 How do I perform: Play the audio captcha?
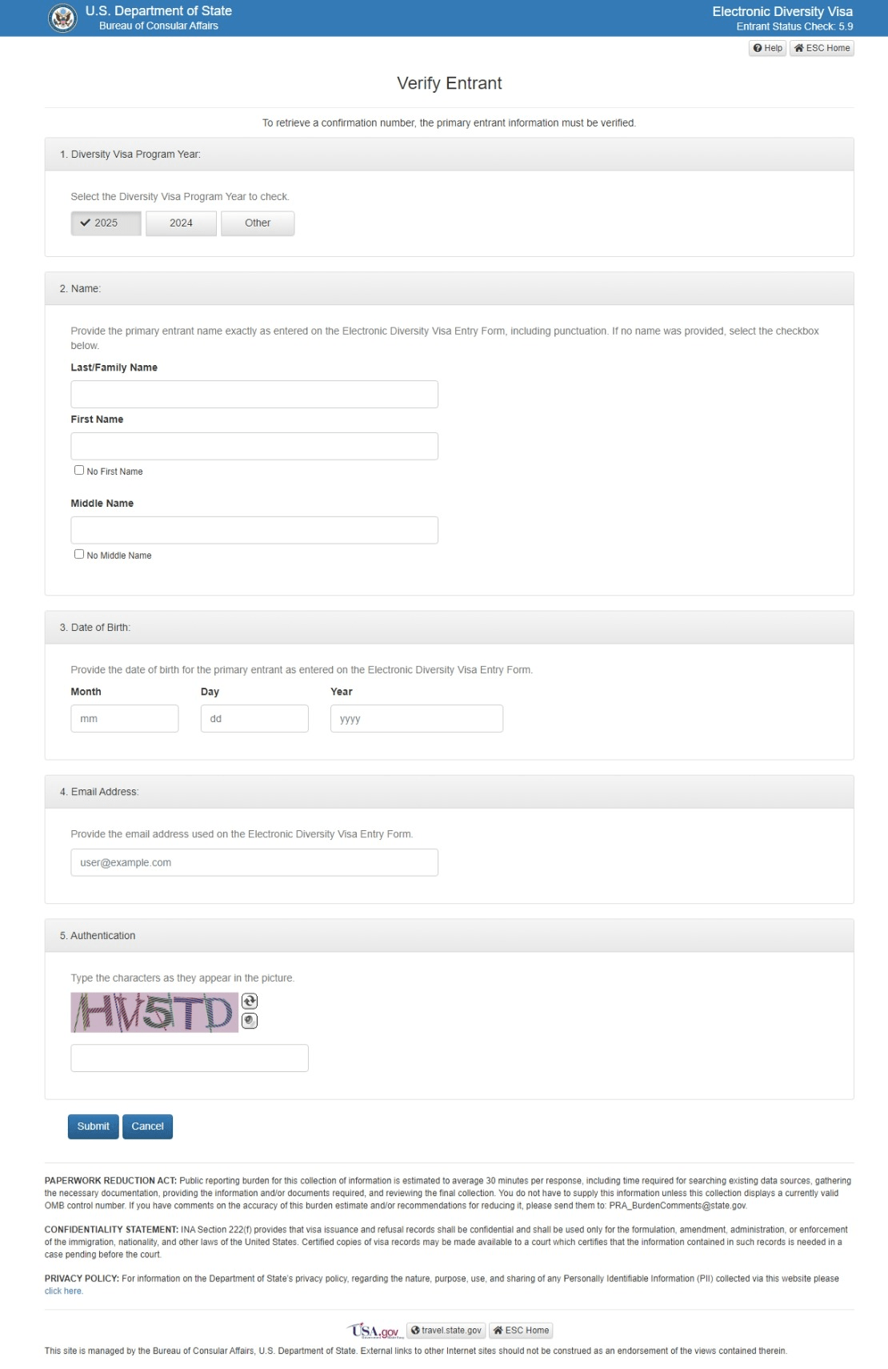coord(250,1021)
